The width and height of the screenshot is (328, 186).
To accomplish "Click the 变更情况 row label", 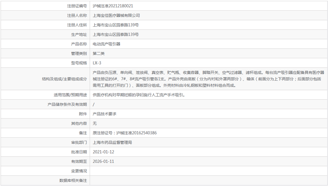I will [x=79, y=171].
